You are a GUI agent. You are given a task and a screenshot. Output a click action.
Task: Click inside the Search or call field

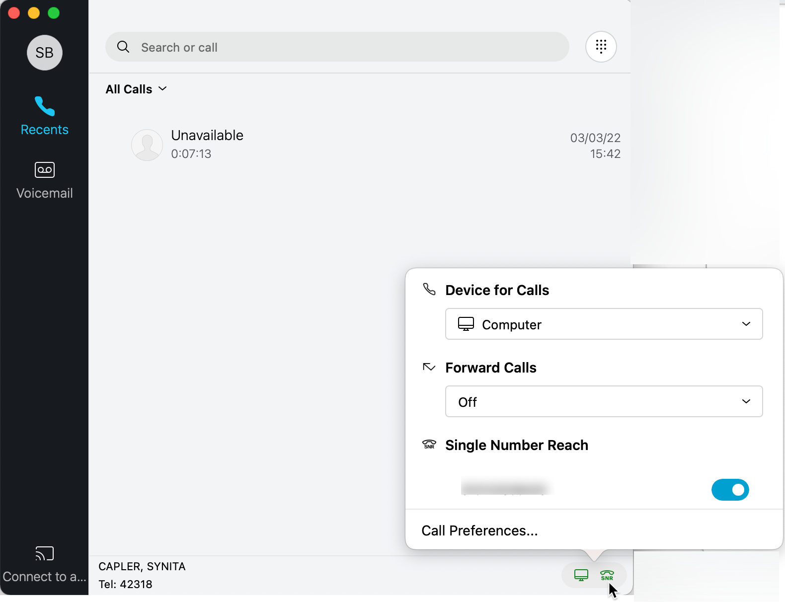pos(337,47)
